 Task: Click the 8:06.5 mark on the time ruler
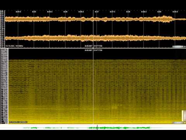[81, 12]
